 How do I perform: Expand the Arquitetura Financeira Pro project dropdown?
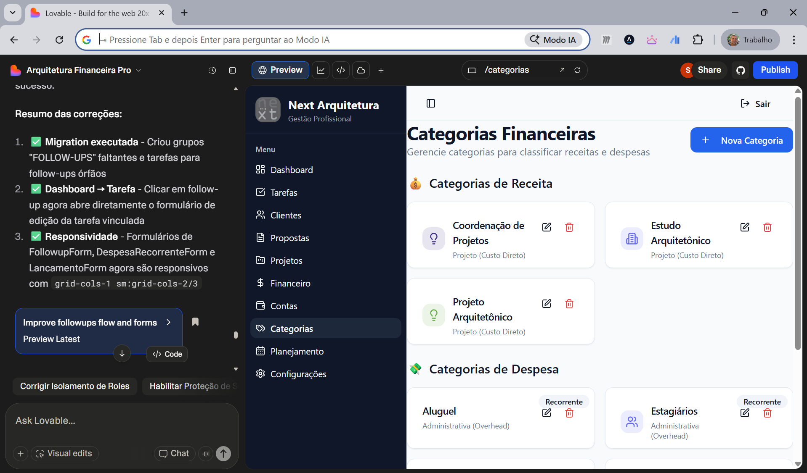139,70
